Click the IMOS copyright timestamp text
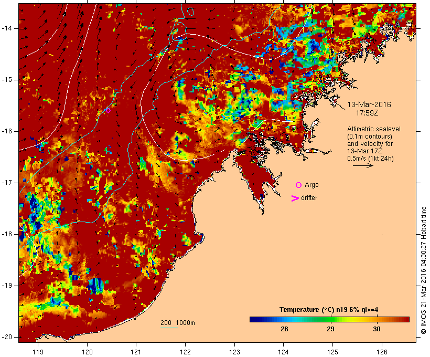Viewport: 430px width, 357px height. (423, 270)
